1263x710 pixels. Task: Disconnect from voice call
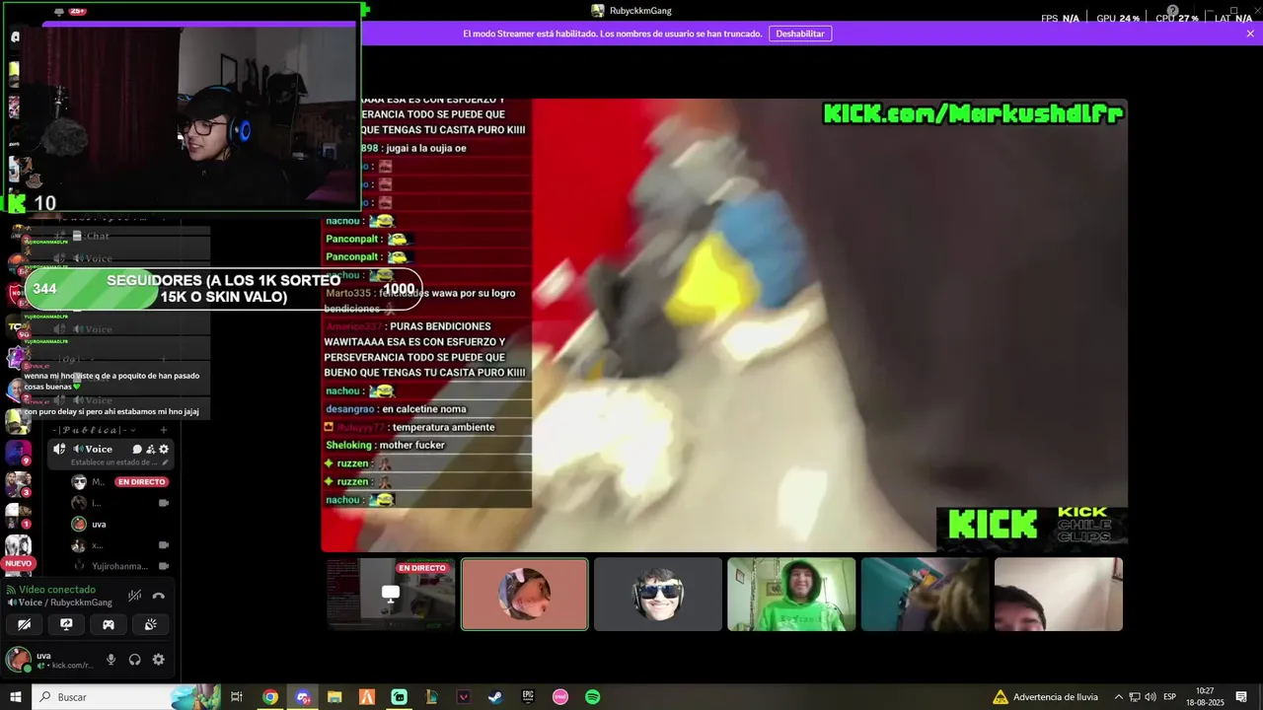pos(158,596)
